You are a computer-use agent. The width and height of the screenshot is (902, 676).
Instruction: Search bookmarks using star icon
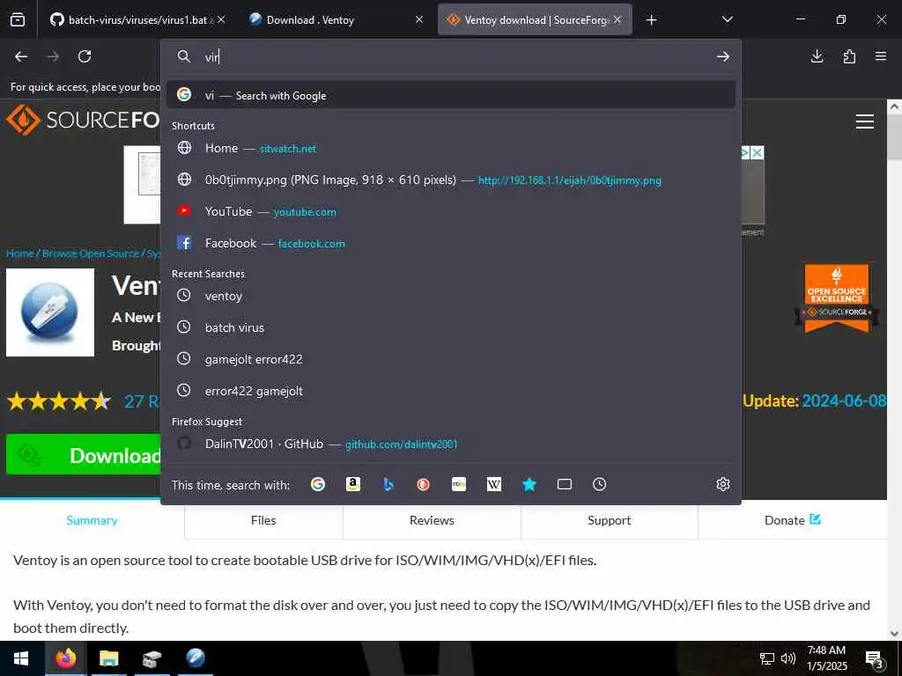[x=529, y=485]
